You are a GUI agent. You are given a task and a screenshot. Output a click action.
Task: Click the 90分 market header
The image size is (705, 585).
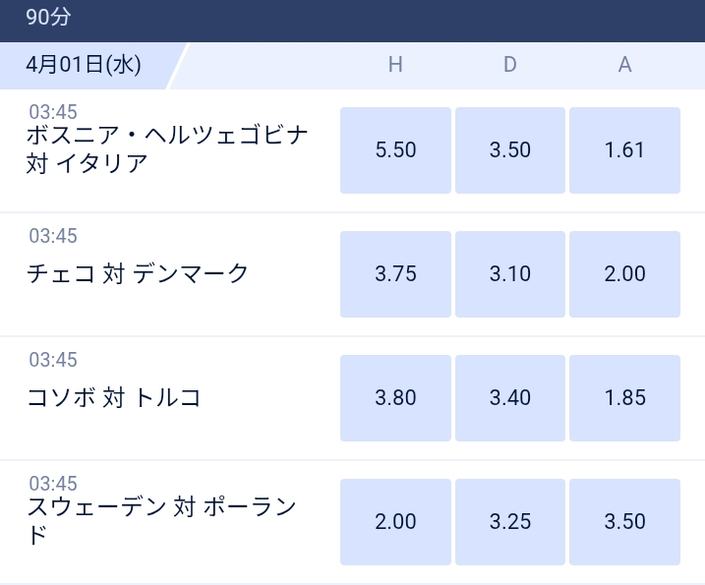point(48,17)
